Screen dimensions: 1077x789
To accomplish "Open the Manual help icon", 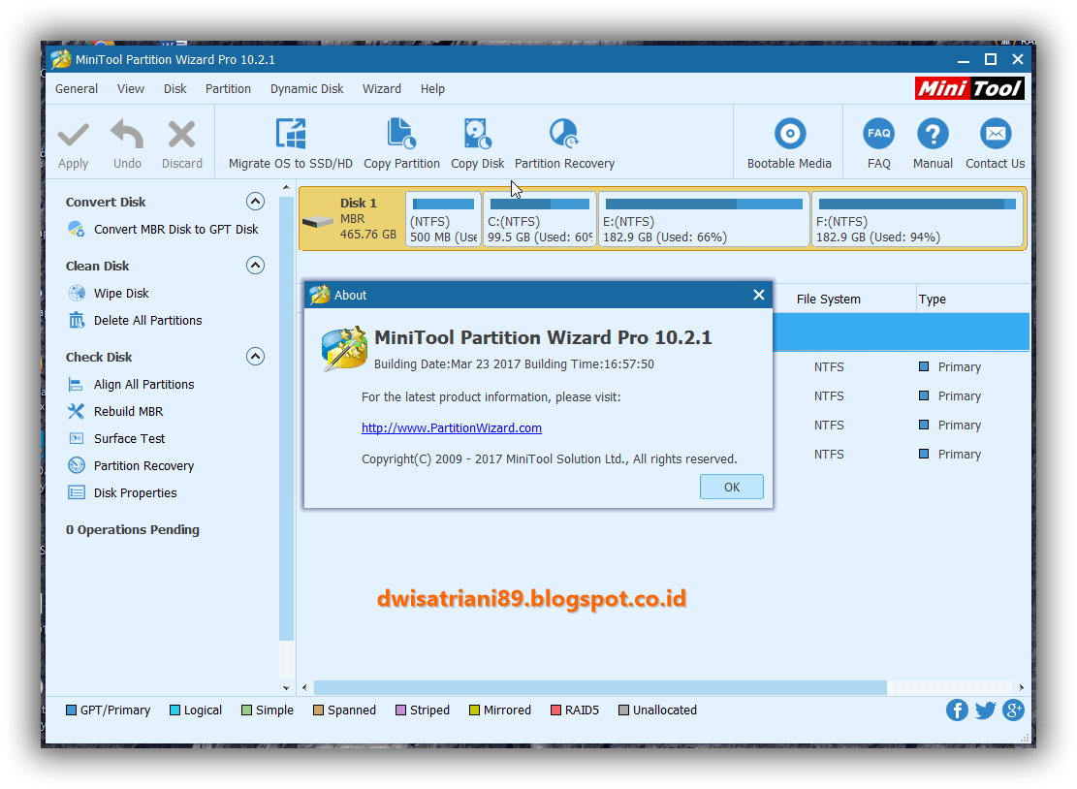I will (x=933, y=133).
